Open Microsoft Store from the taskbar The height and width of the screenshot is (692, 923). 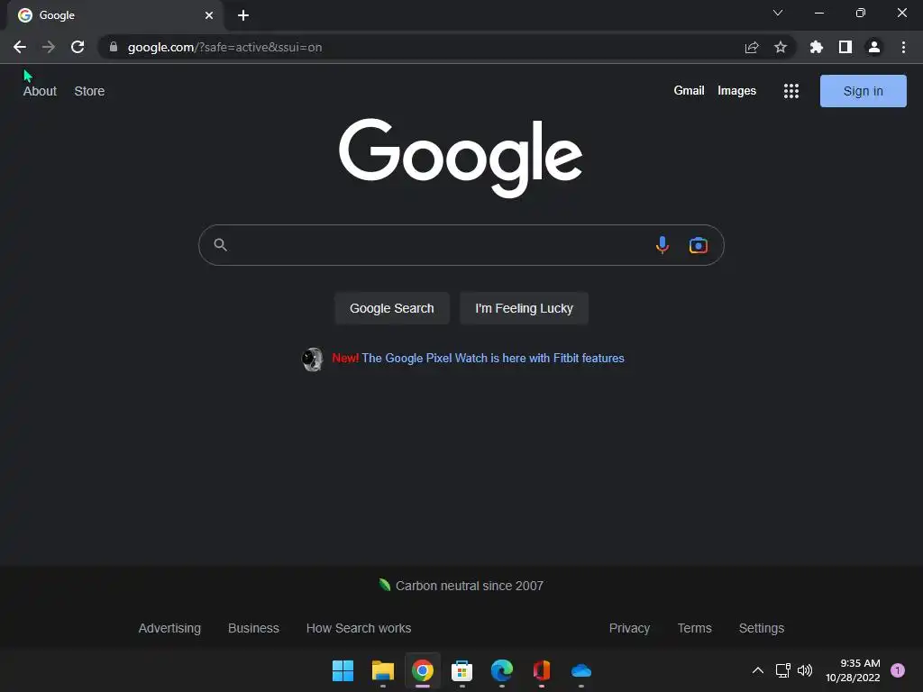pyautogui.click(x=462, y=670)
